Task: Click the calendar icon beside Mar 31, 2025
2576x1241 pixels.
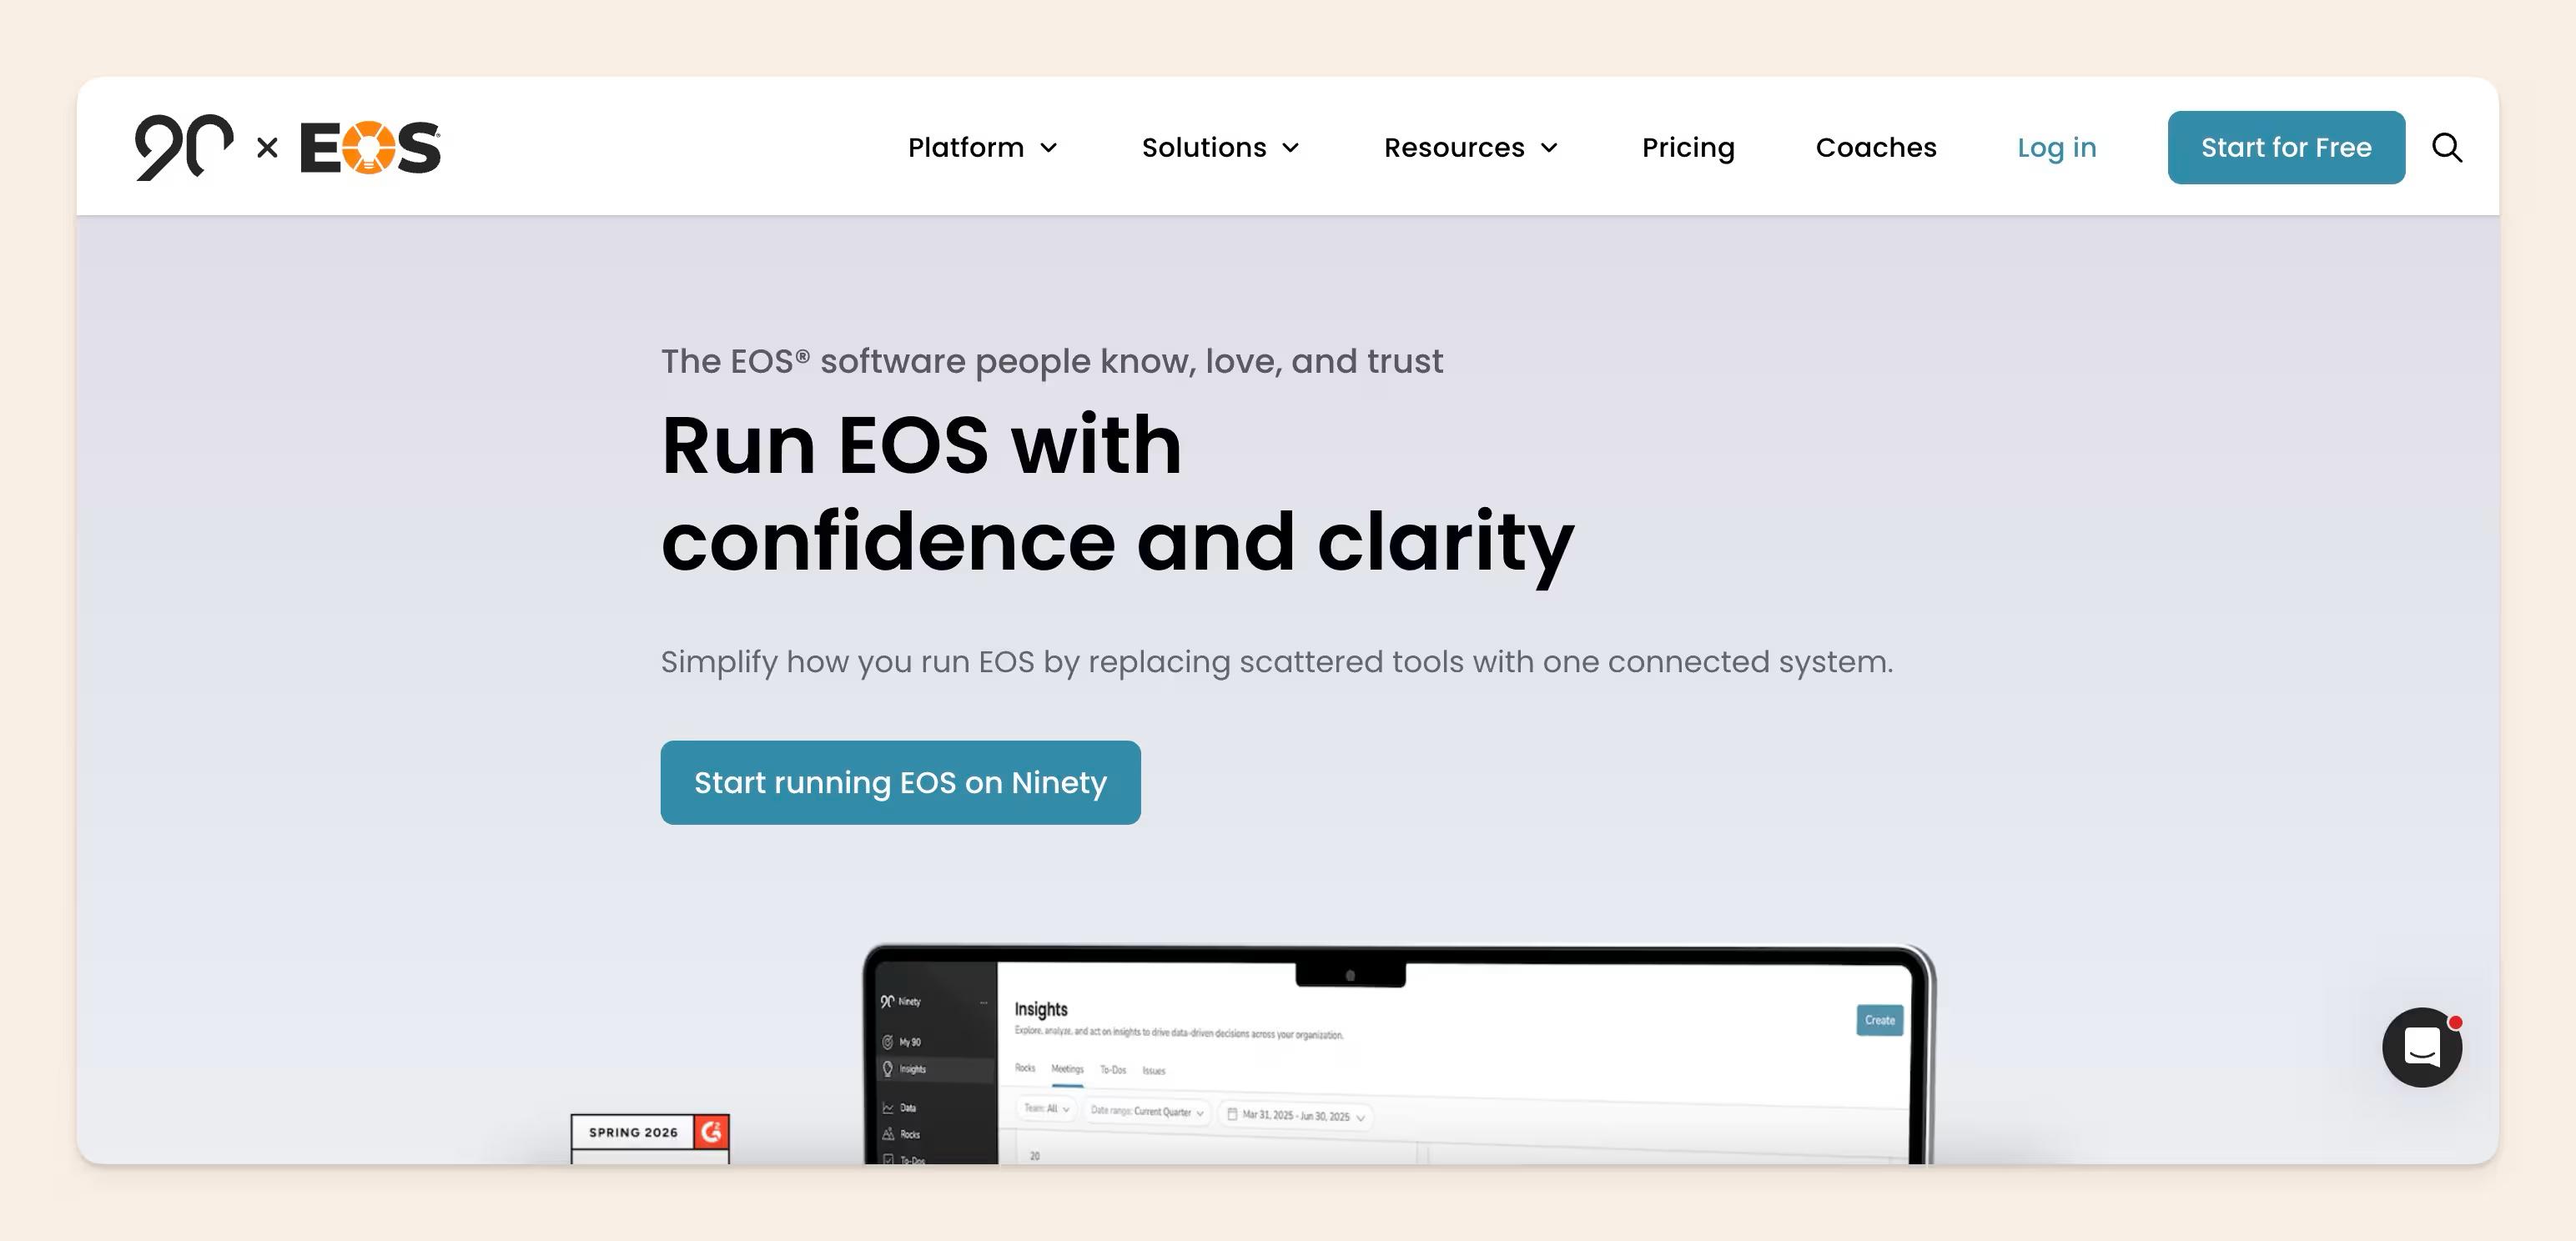Action: click(x=1232, y=1113)
